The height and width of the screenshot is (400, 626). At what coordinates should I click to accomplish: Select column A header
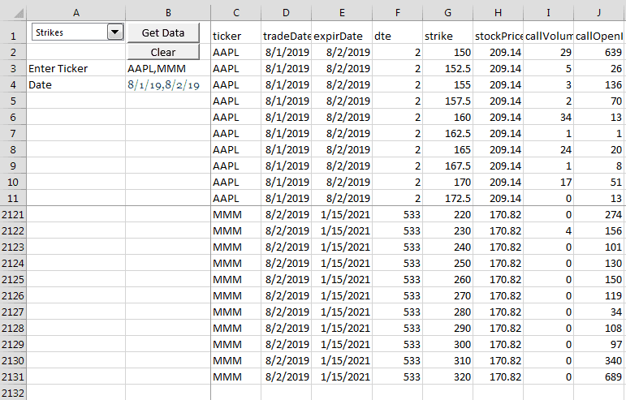click(x=76, y=13)
